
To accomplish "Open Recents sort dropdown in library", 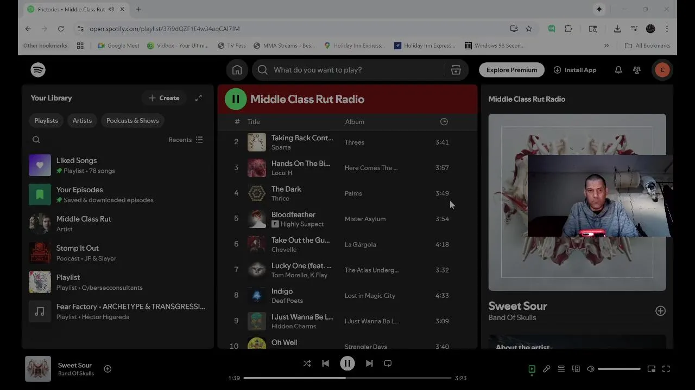I will (186, 140).
